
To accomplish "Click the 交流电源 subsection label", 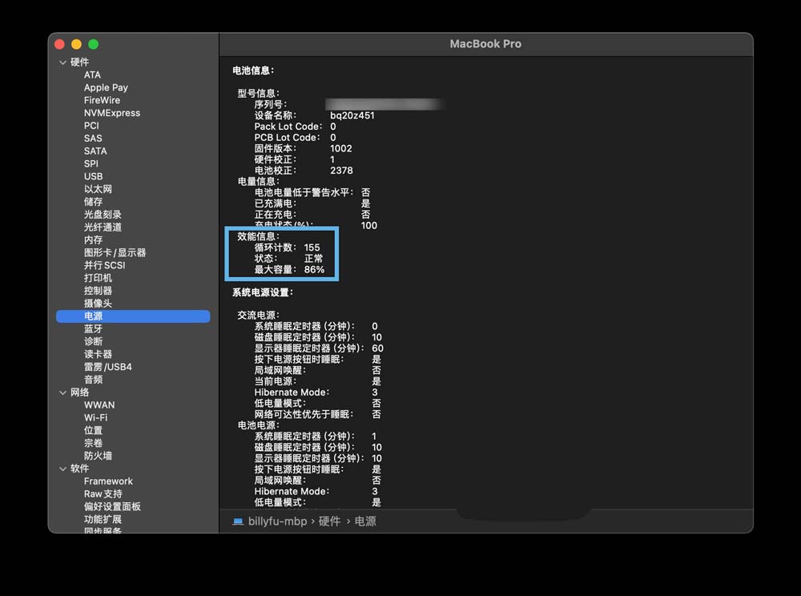I will pyautogui.click(x=259, y=315).
